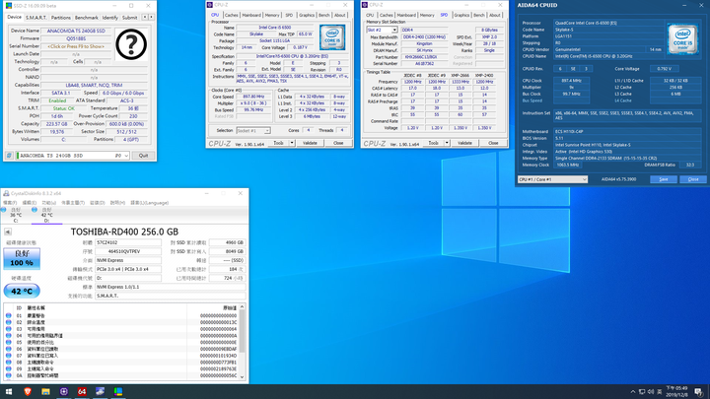This screenshot has width=710, height=399.
Task: Click the CrystalDiskInfo taskbar icon
Action: pyautogui.click(x=100, y=392)
